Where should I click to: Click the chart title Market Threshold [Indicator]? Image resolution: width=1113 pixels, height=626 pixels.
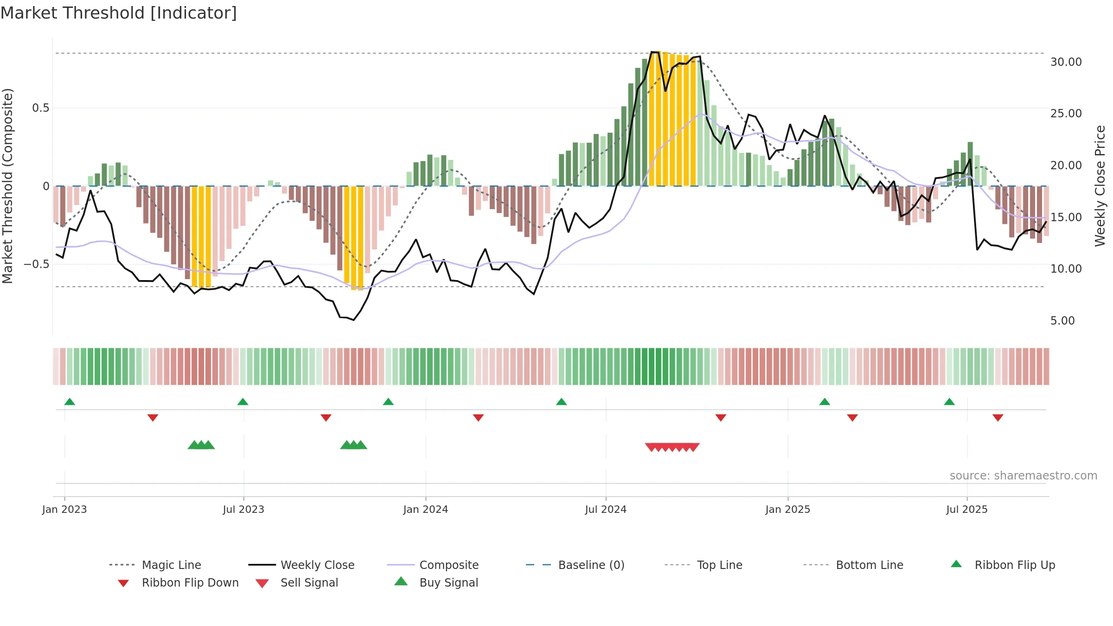point(119,13)
